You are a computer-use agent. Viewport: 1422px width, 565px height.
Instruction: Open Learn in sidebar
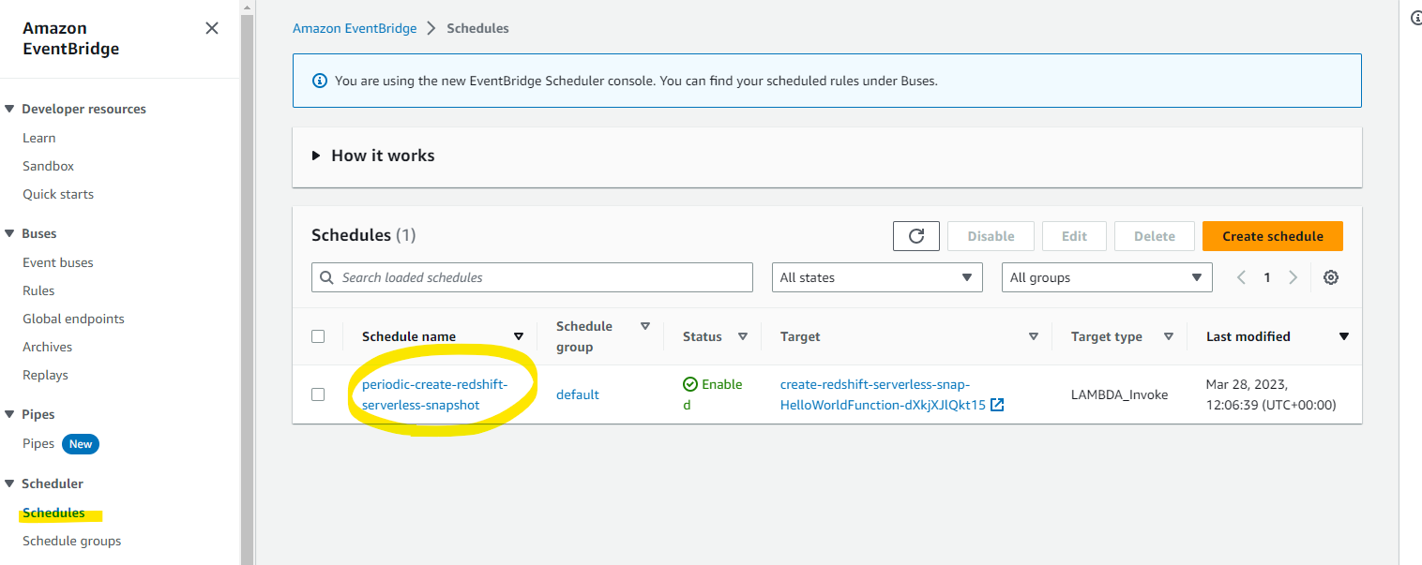[38, 138]
